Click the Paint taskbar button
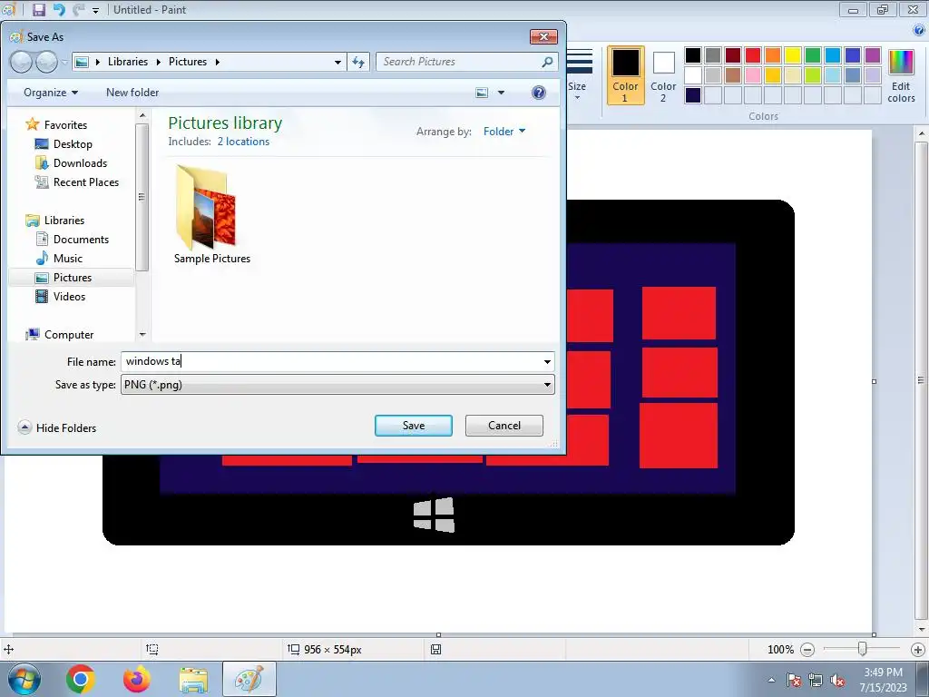929x697 pixels. (249, 679)
